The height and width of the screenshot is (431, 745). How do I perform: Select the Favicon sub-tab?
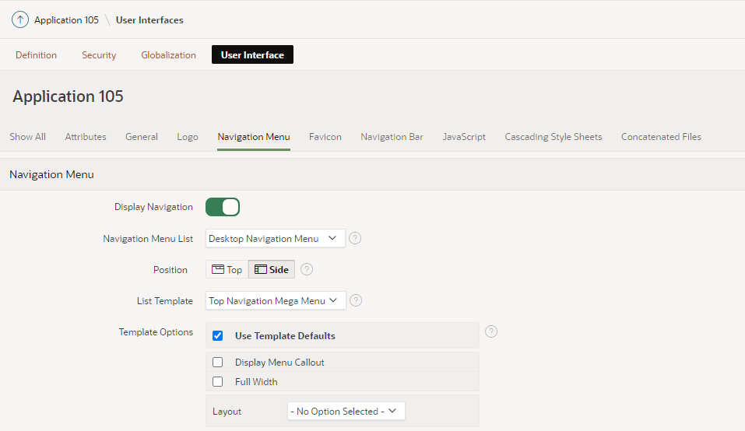325,137
